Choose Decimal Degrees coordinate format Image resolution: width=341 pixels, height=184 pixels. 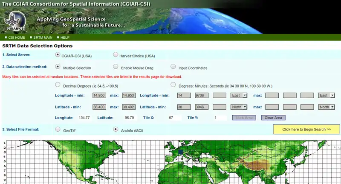pyautogui.click(x=58, y=85)
